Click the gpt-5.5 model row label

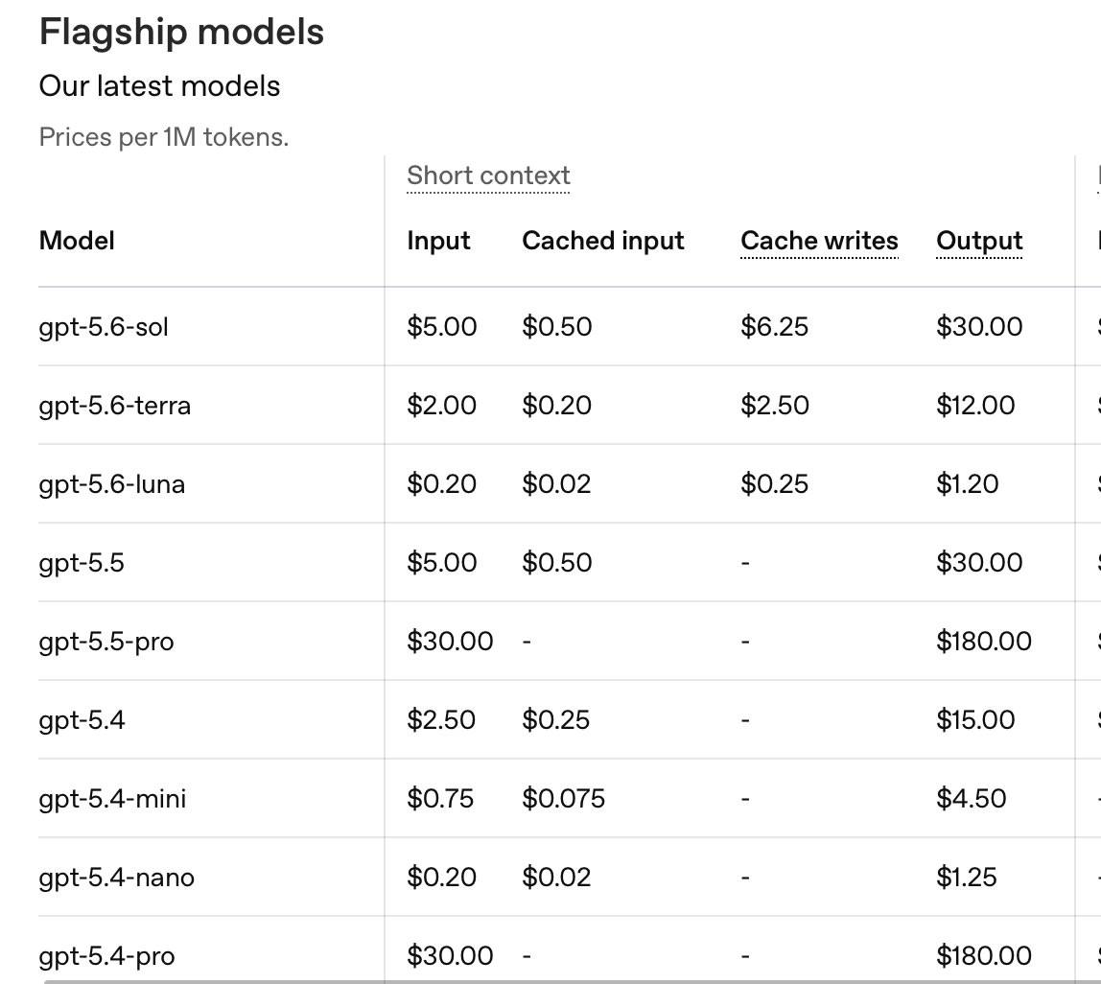82,563
